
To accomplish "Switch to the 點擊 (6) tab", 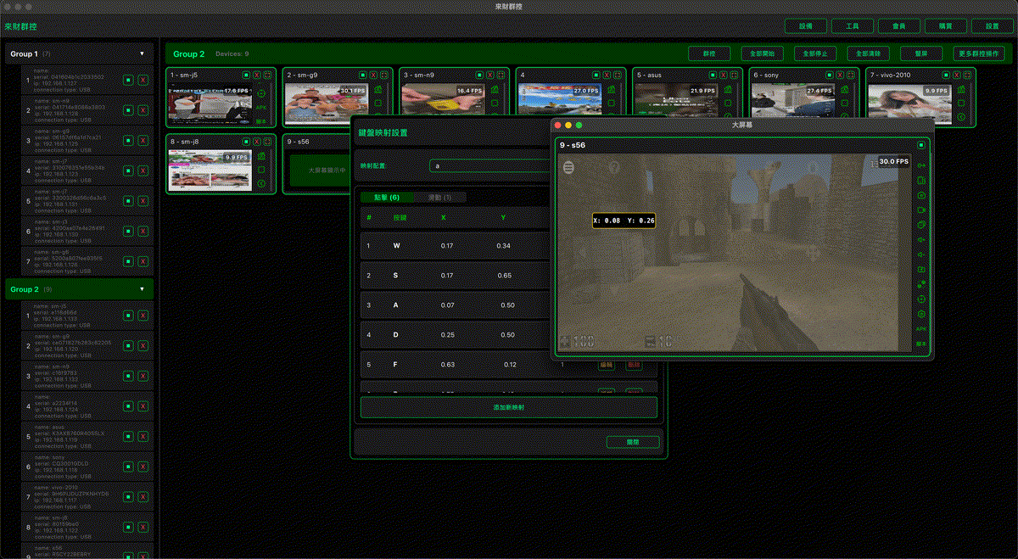I will click(387, 197).
